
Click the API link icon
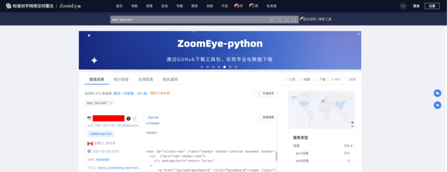(x=332, y=79)
